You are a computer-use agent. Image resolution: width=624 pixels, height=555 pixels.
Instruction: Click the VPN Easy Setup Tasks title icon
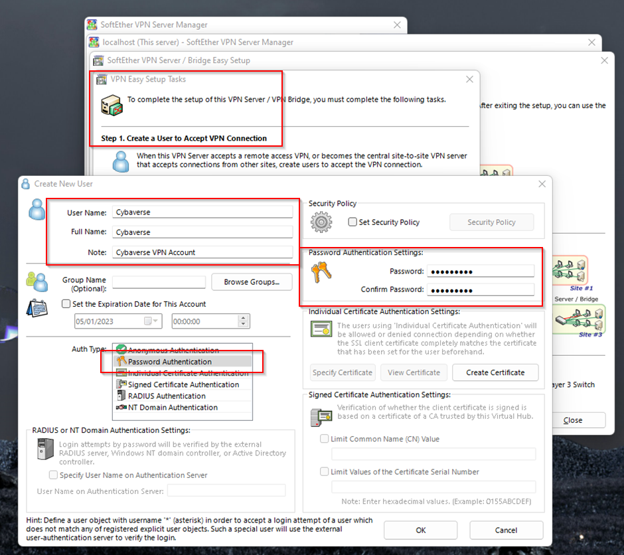point(102,79)
